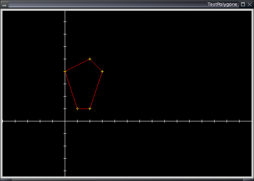
Task: Click the TestPolygone title text
Action: [222, 5]
